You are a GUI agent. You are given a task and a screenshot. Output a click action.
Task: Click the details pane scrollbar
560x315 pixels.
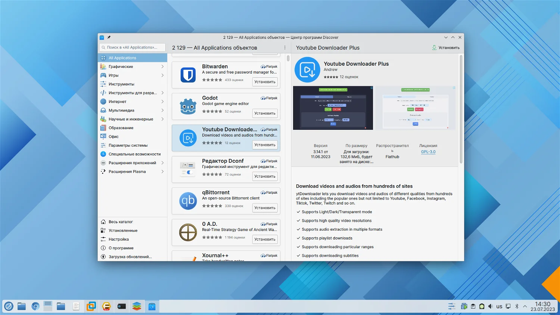461,109
